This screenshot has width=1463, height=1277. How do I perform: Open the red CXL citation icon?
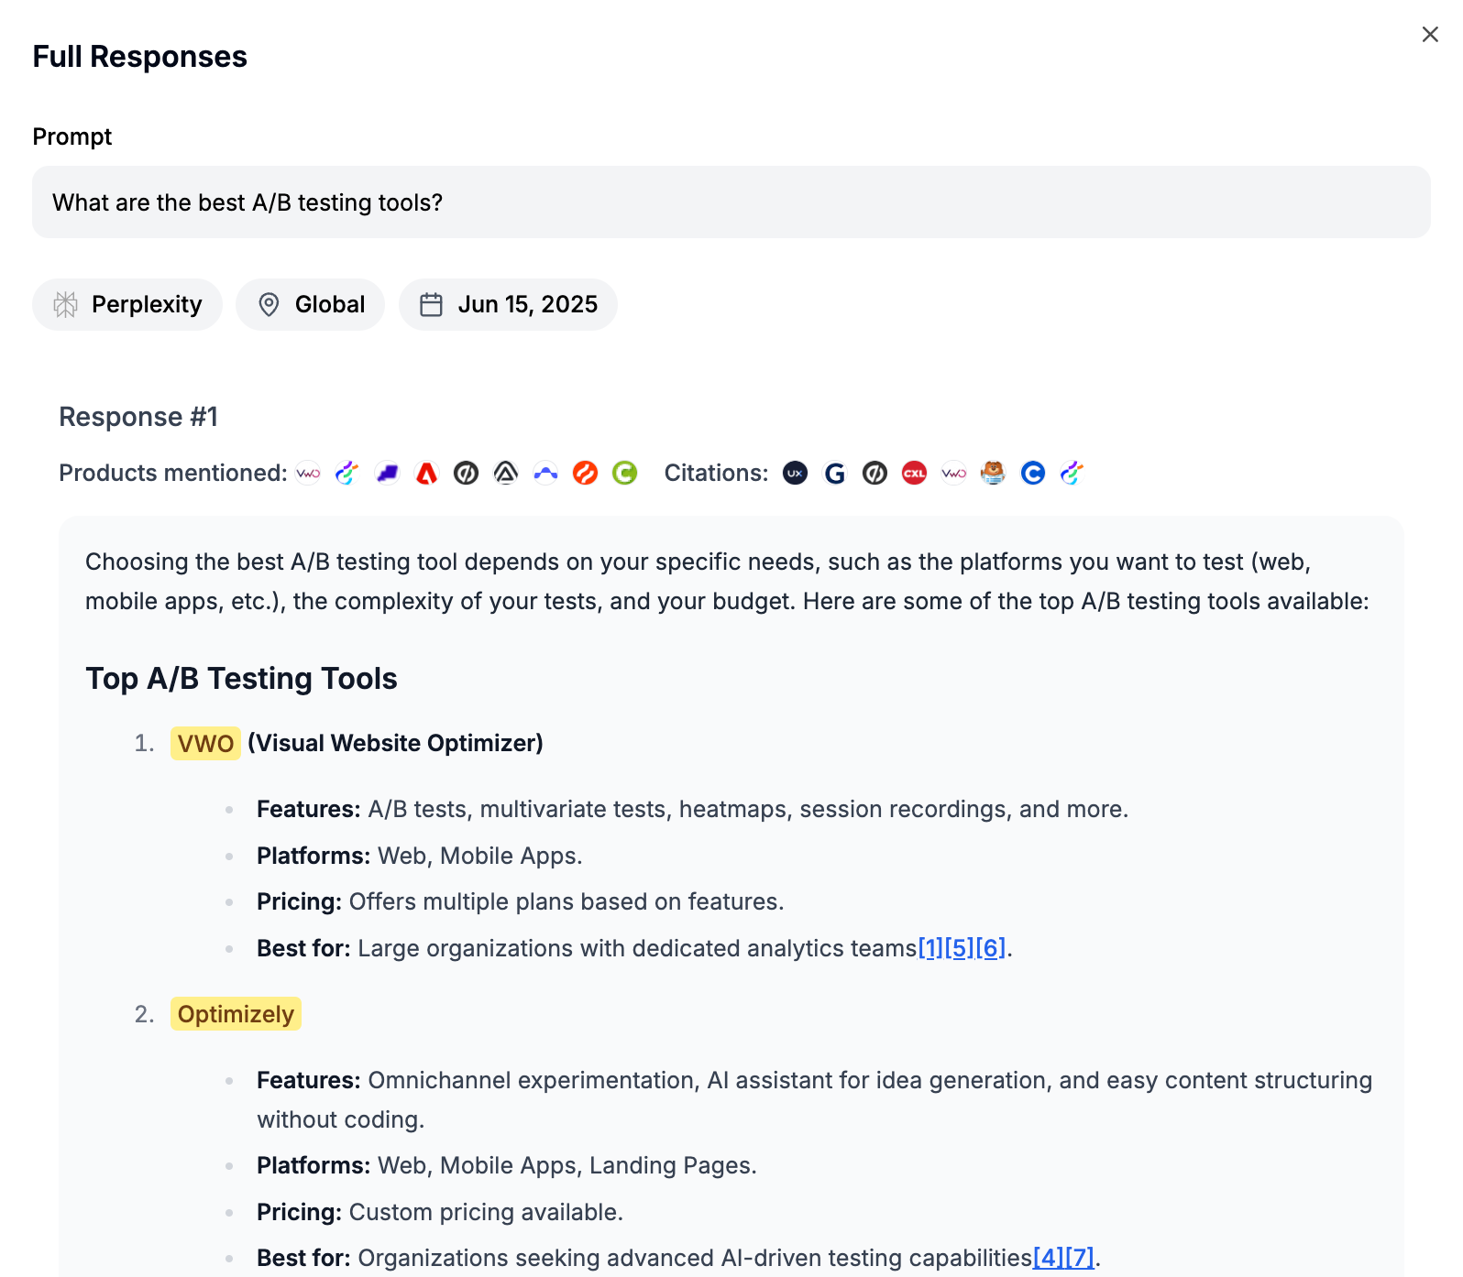pos(915,473)
